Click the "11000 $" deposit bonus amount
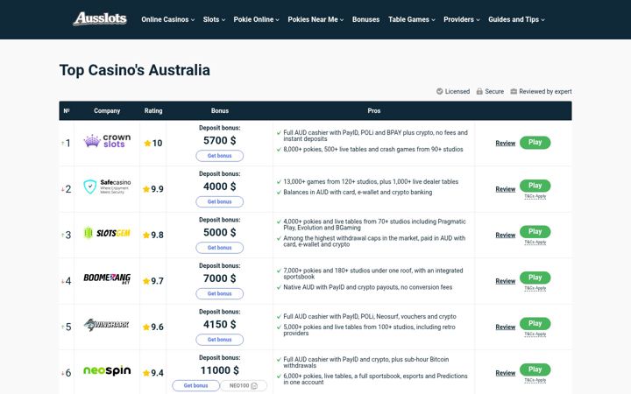The image size is (631, 394). 220,370
